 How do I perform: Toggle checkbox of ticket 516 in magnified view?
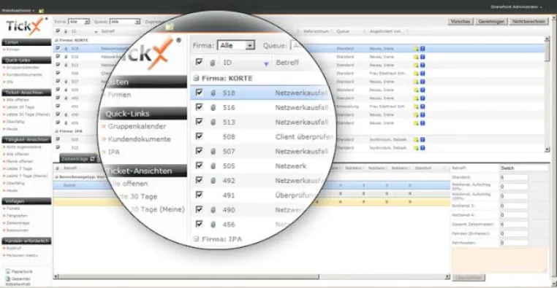(x=199, y=107)
